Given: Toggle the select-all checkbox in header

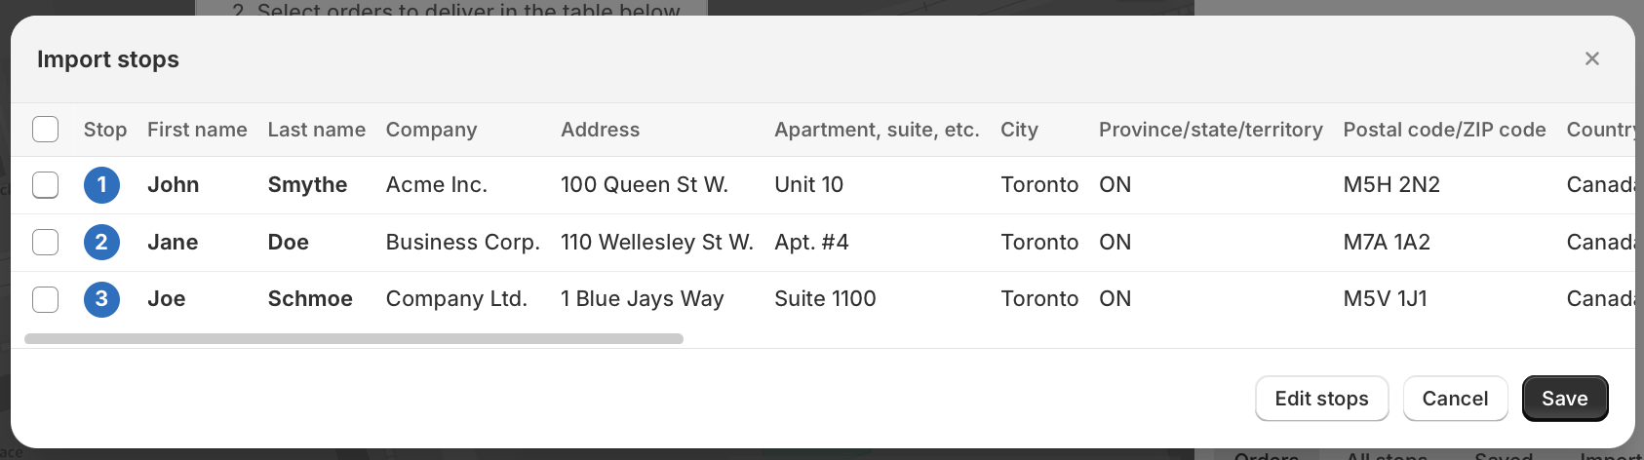Looking at the screenshot, I should [46, 130].
